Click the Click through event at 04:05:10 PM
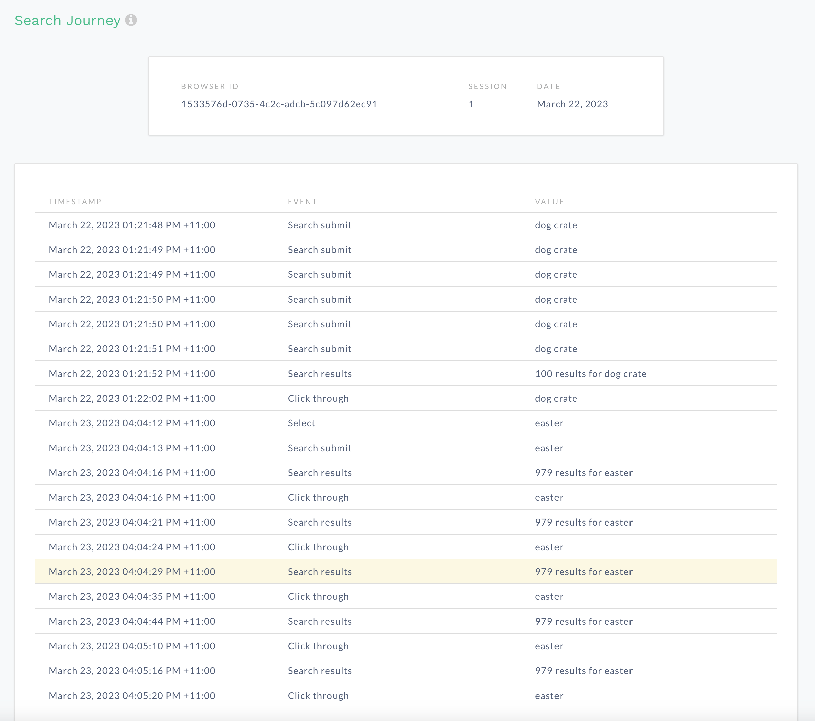The image size is (815, 721). tap(318, 646)
